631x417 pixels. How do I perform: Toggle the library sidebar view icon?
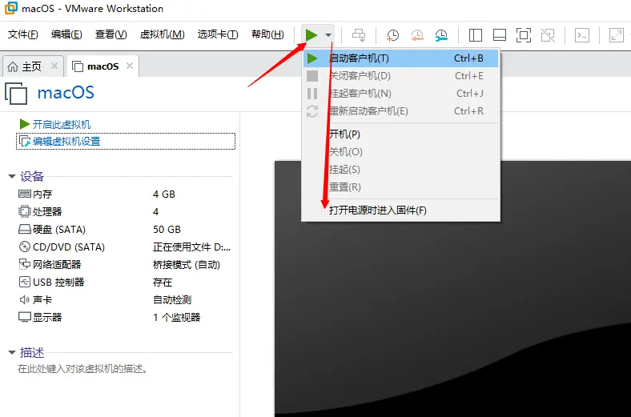pos(476,35)
